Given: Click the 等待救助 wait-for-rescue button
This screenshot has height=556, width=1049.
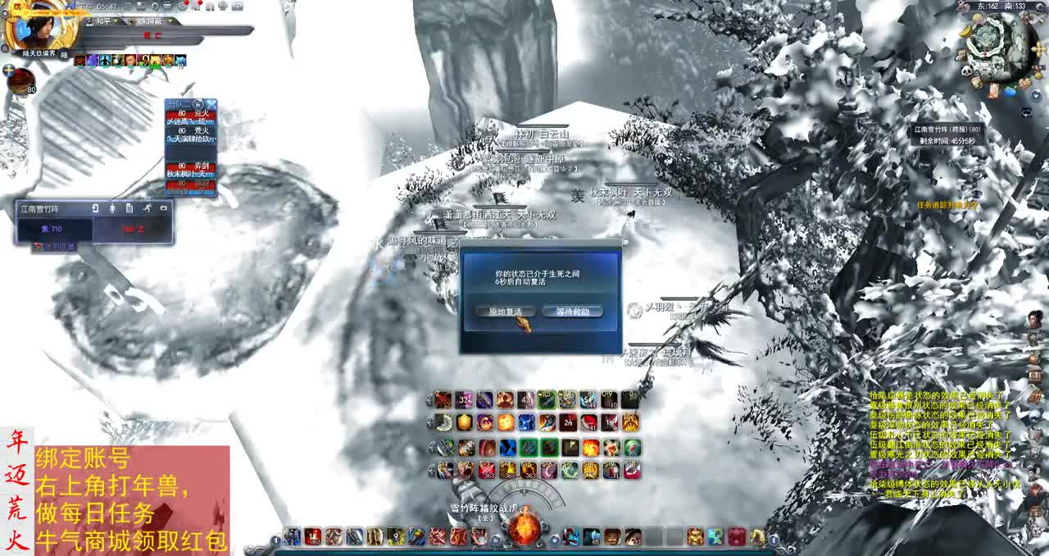Looking at the screenshot, I should click(573, 312).
